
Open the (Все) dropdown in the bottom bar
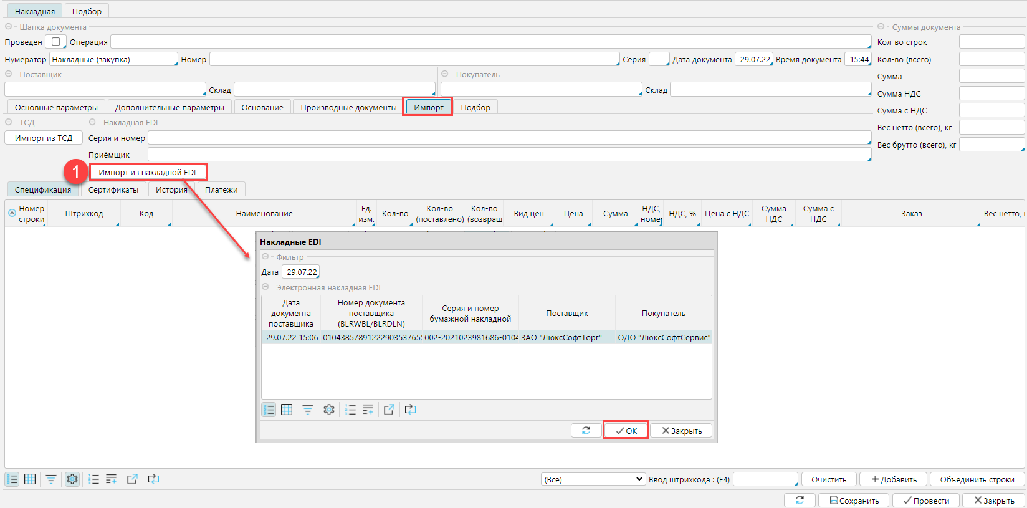593,479
